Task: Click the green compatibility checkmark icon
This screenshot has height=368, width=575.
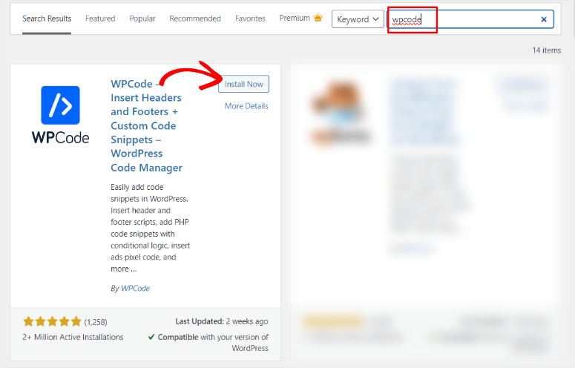Action: click(x=151, y=337)
